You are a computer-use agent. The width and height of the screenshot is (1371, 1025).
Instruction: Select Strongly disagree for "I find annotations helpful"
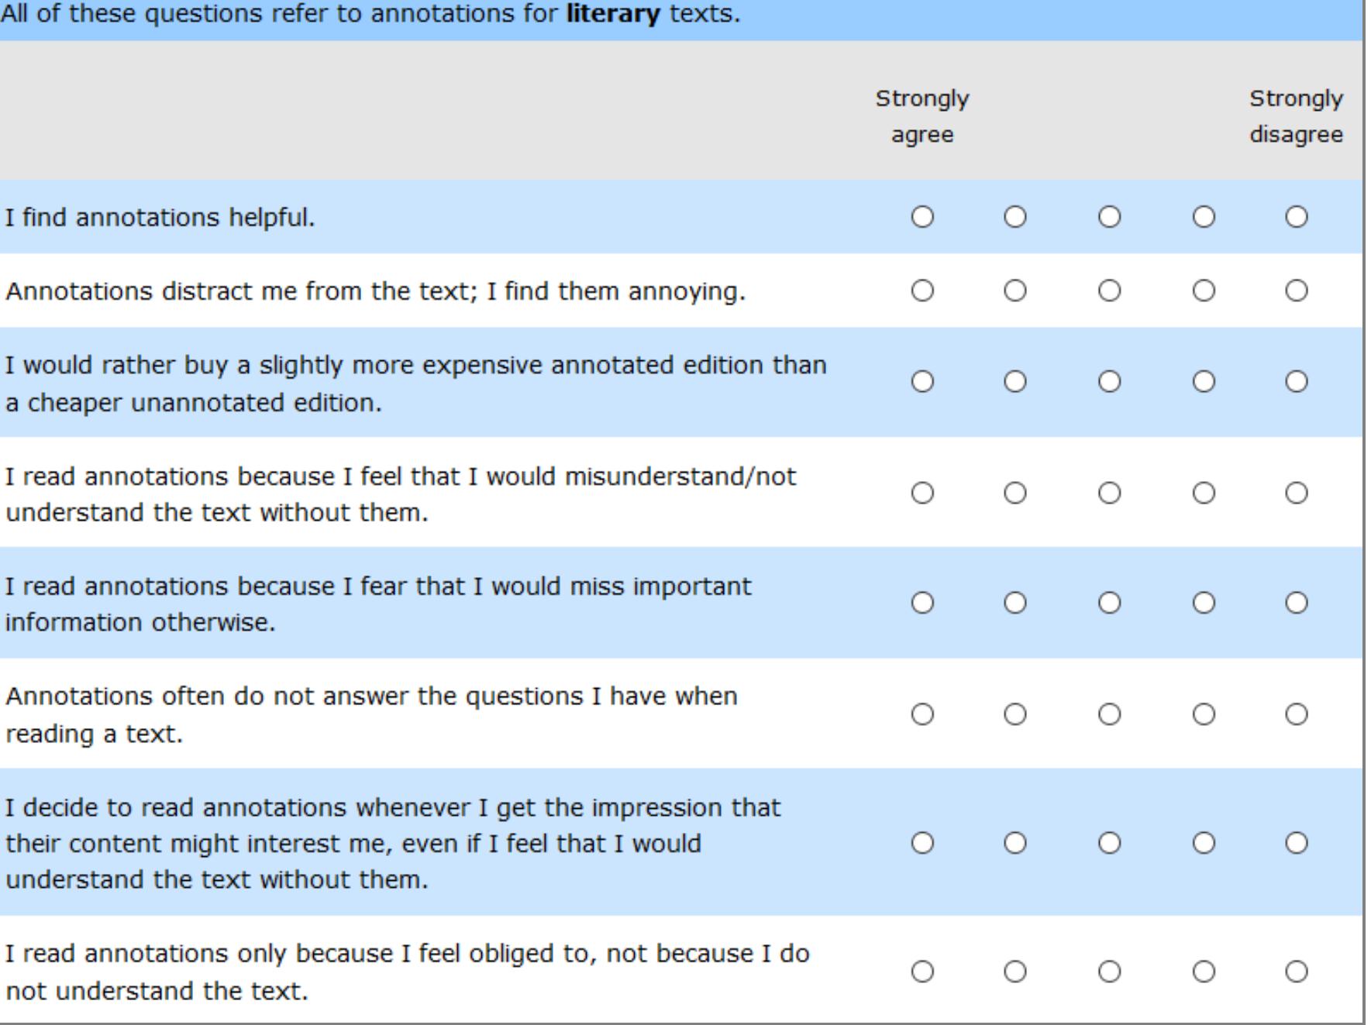(1297, 217)
